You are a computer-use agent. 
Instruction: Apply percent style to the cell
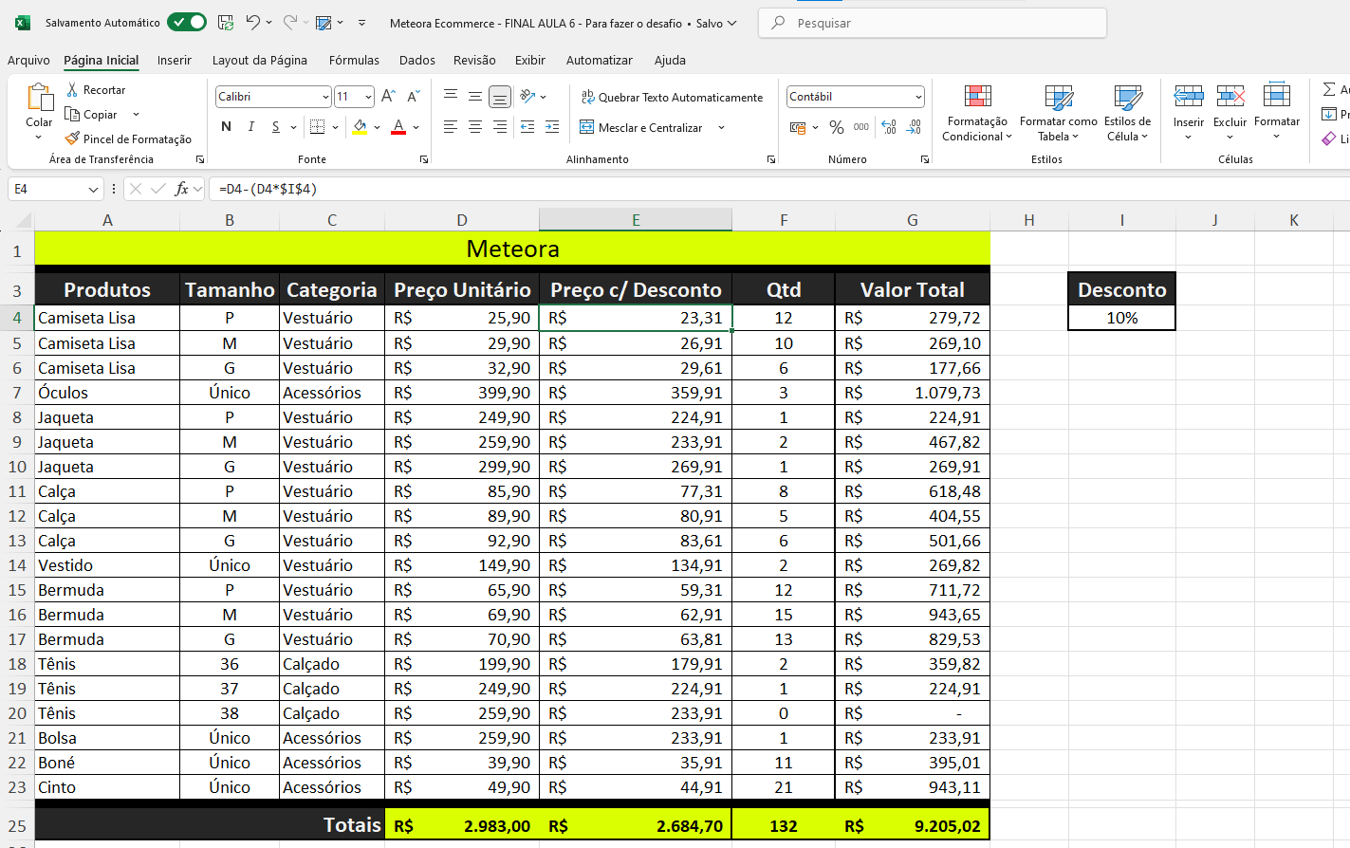(836, 127)
